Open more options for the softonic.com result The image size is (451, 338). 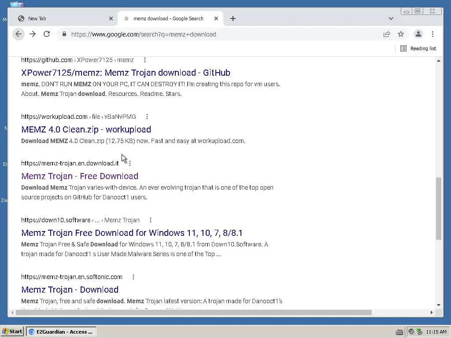[x=133, y=277]
